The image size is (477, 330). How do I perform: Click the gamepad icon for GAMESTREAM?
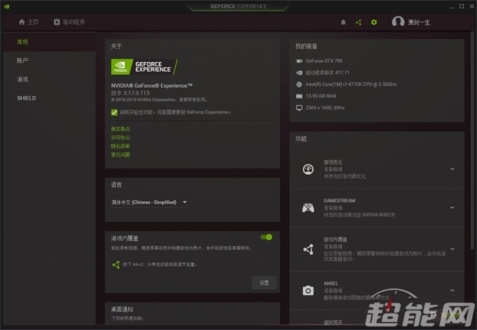click(x=308, y=208)
